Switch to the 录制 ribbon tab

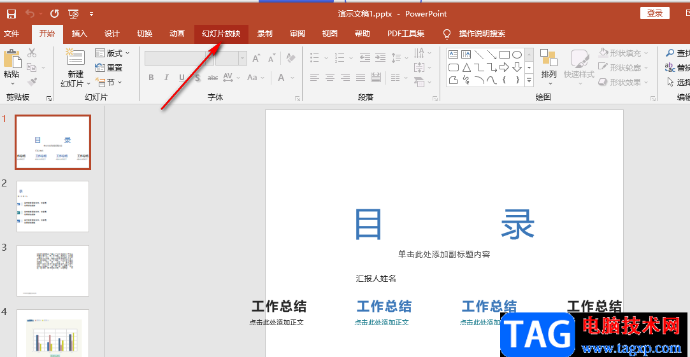point(265,34)
